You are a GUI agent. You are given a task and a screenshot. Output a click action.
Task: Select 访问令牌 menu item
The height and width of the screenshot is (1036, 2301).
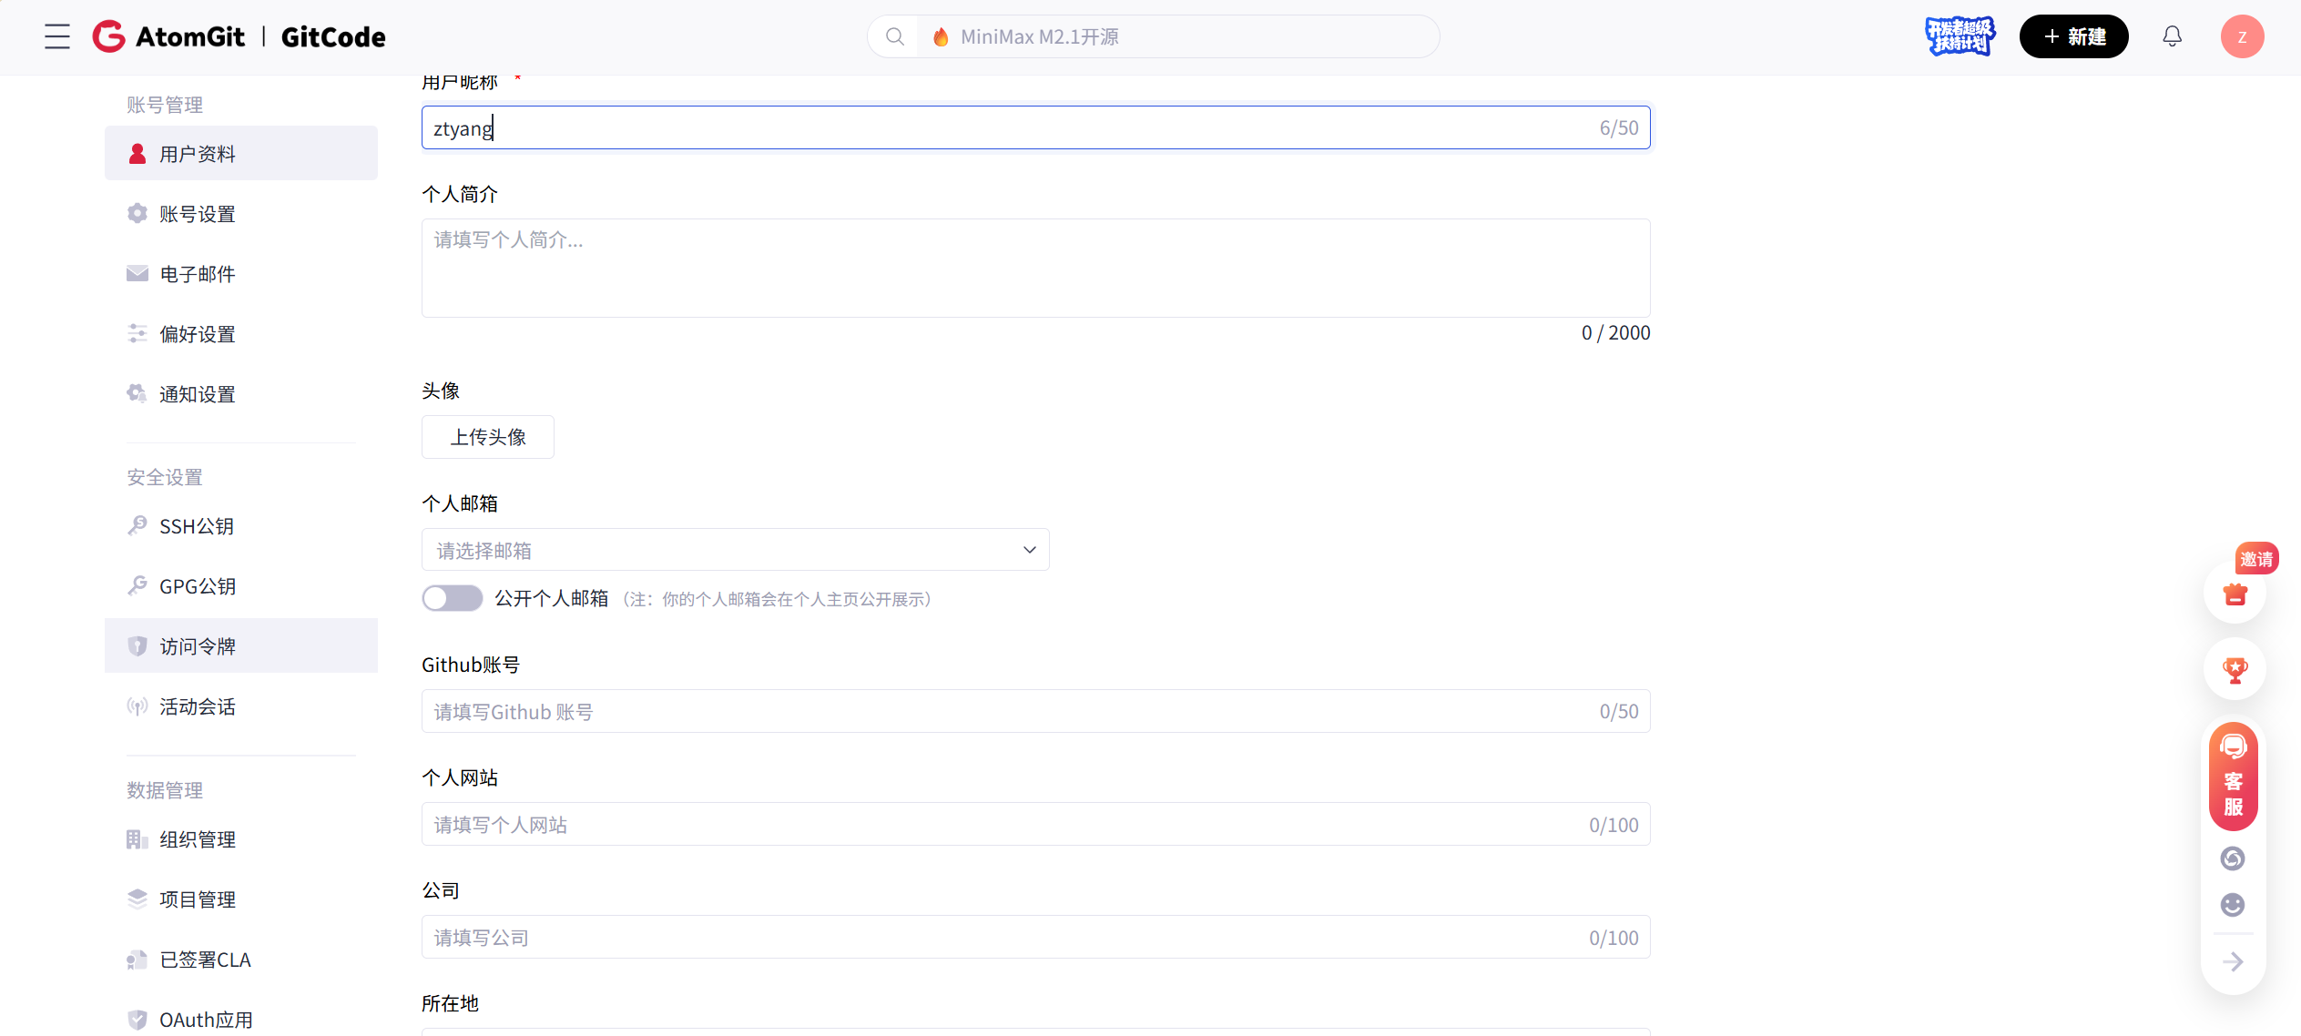click(x=198, y=646)
